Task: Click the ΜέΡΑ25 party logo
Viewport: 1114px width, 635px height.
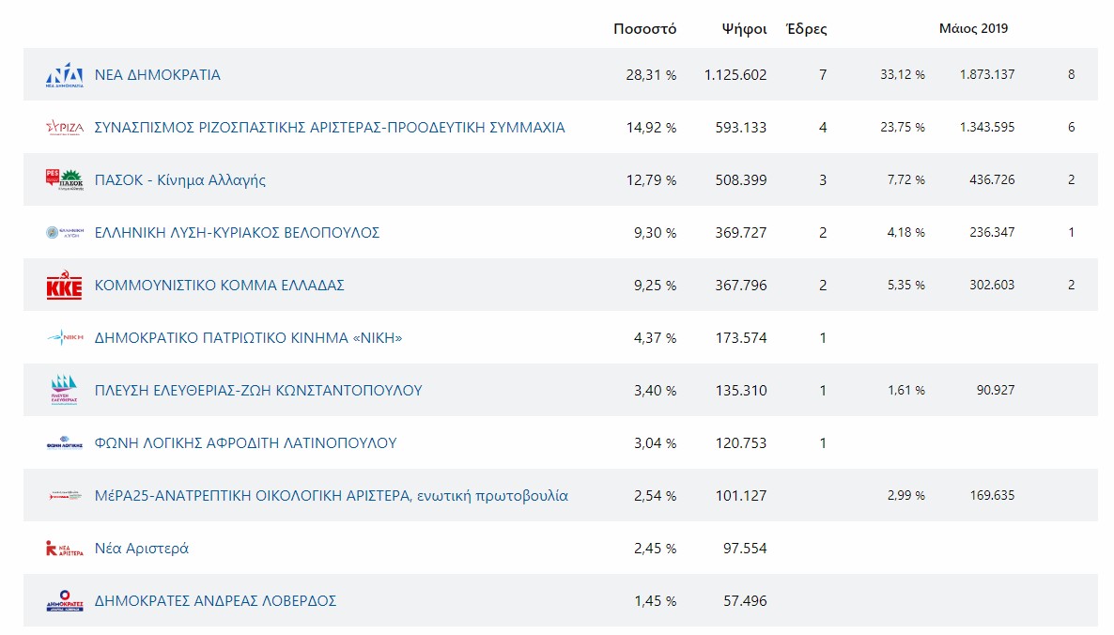Action: pos(65,495)
